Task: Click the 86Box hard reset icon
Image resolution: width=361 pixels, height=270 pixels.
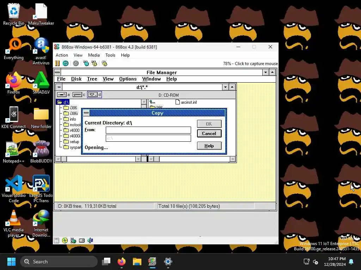Action: (x=66, y=63)
